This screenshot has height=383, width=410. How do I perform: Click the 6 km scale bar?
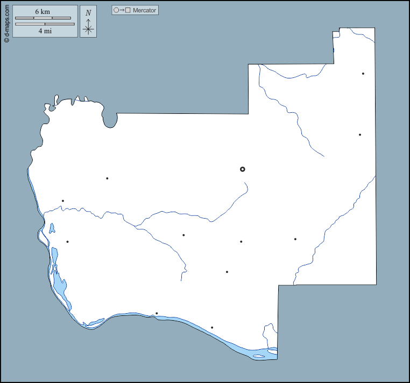pos(43,18)
